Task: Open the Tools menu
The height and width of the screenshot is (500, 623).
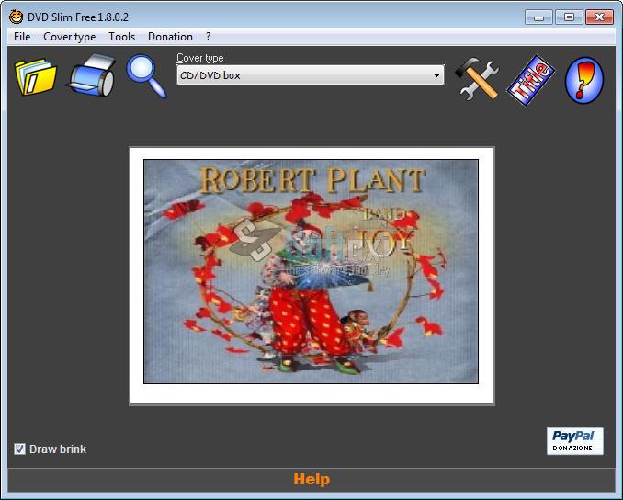Action: [x=121, y=37]
